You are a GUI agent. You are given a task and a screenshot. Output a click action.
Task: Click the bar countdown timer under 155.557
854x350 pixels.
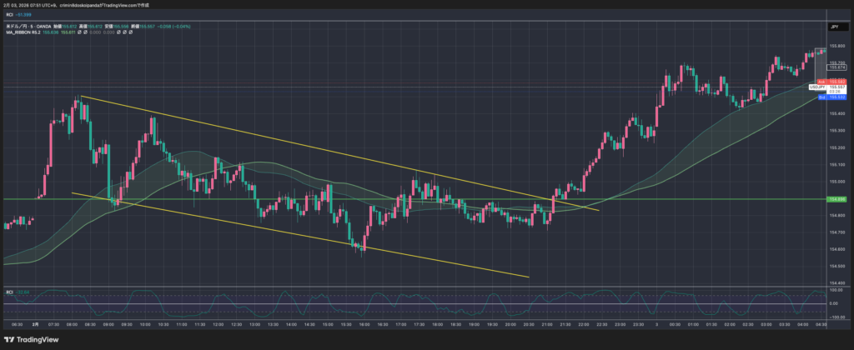[x=835, y=91]
